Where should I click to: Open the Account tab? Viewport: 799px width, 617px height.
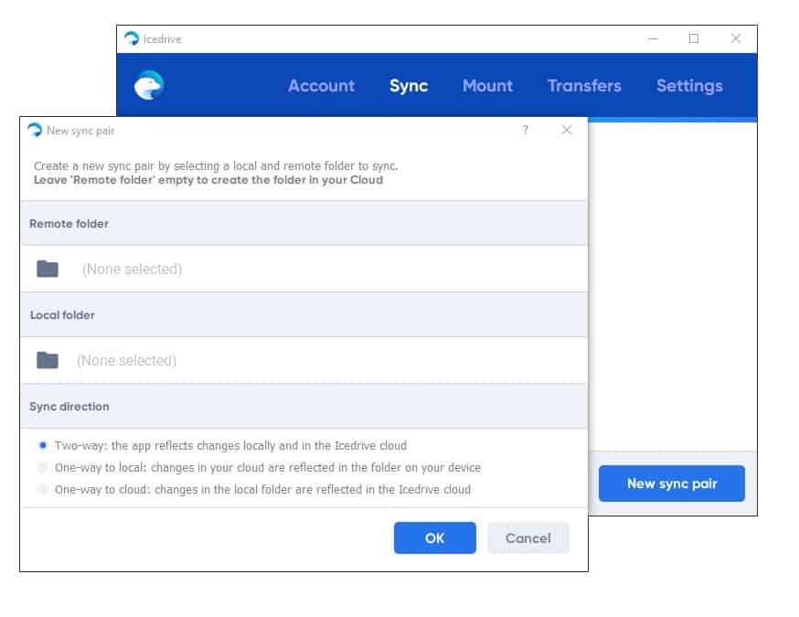[x=322, y=86]
